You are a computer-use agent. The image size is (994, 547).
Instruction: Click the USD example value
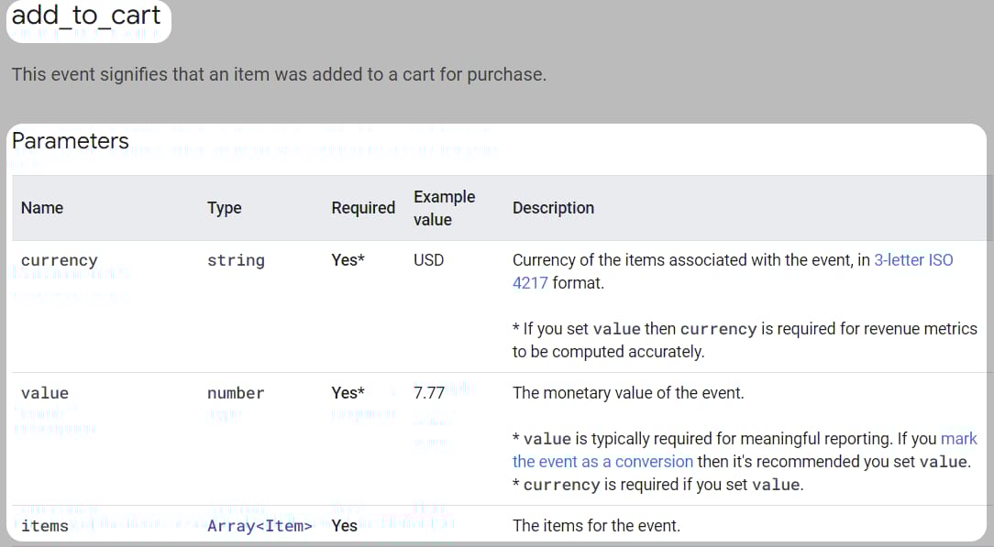(x=428, y=260)
